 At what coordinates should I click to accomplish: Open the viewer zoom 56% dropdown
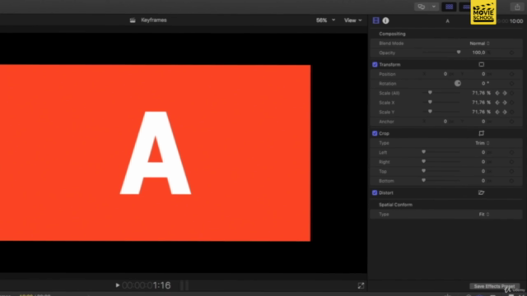tap(325, 20)
